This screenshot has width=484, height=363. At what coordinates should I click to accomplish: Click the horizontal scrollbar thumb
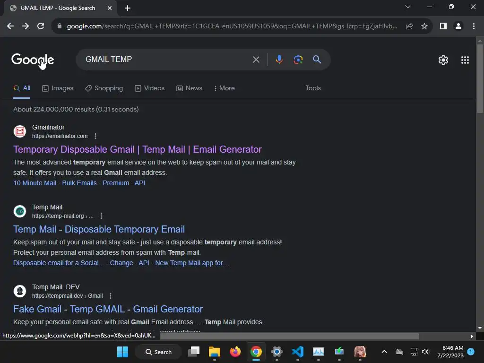pos(289,336)
